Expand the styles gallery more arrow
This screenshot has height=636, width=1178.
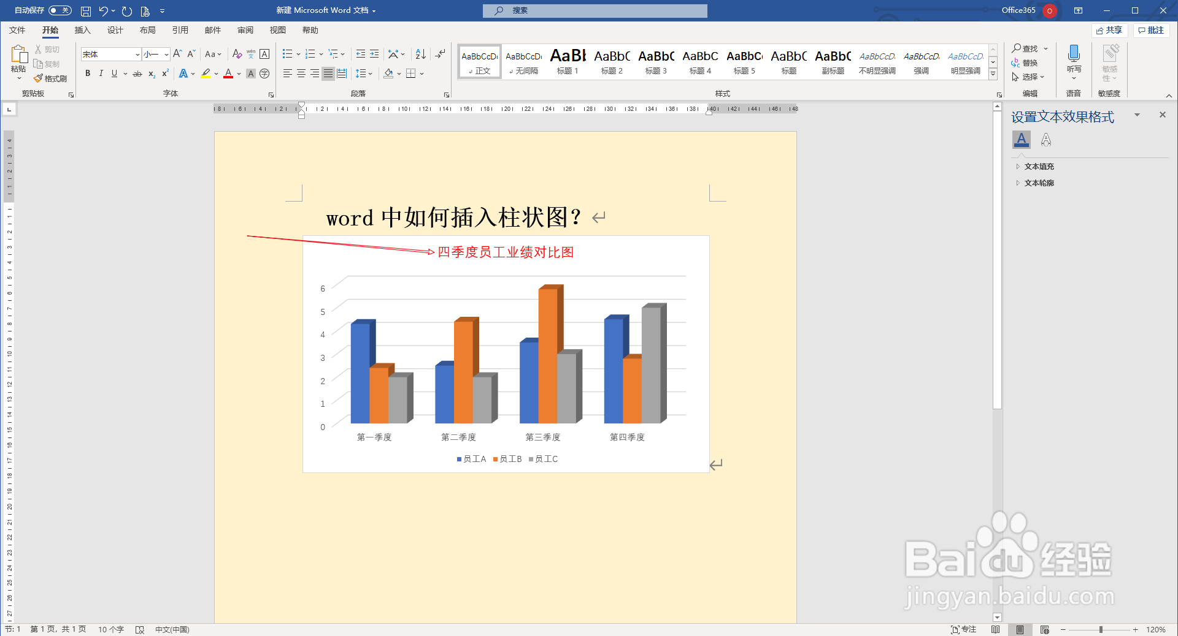[993, 74]
